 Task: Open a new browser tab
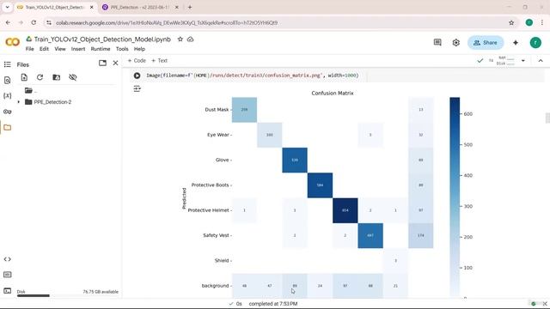click(x=190, y=7)
